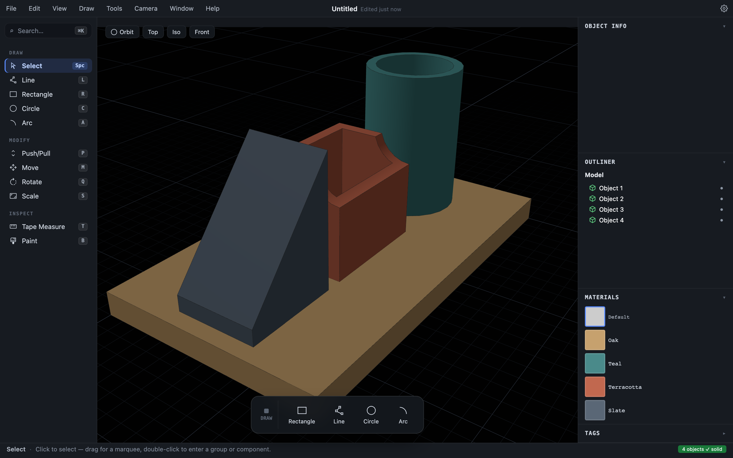Expand the Tags panel

(724, 434)
